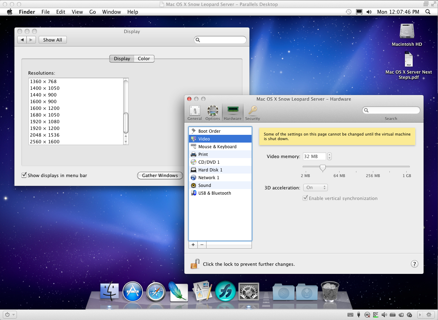Click the minus button to remove hardware
The image size is (438, 320).
202,245
